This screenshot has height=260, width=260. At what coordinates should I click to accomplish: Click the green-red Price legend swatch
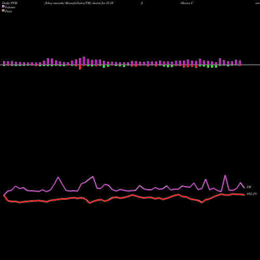coord(3,11)
